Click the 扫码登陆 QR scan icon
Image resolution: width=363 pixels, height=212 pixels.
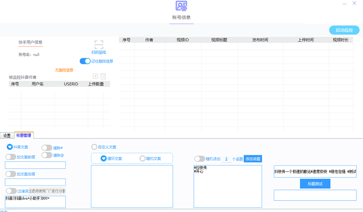pyautogui.click(x=99, y=45)
